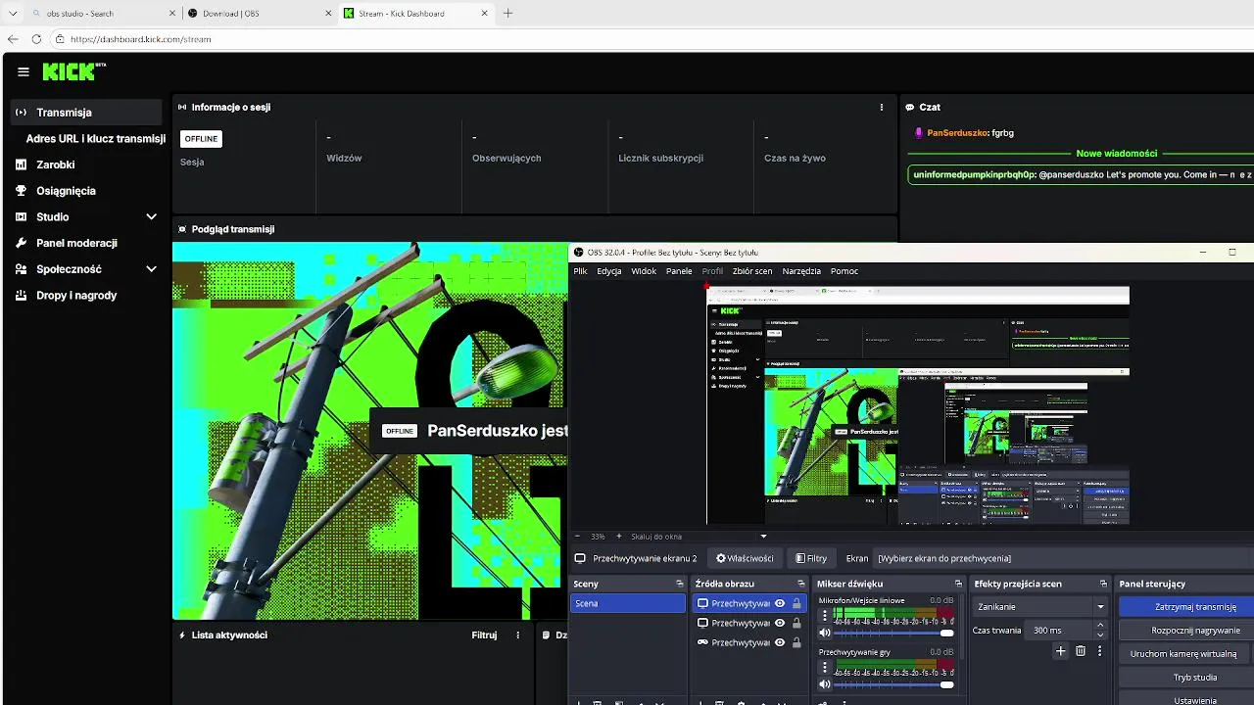
Task: Open Mikrofon/Wejście liniowe three-dot menu
Action: [825, 616]
